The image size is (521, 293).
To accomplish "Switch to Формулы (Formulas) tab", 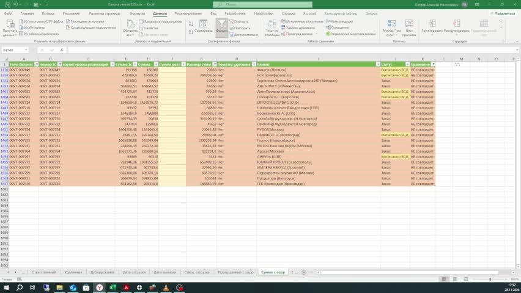I will pyautogui.click(x=137, y=13).
